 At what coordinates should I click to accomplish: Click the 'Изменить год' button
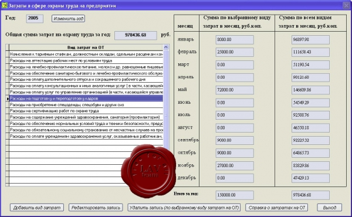[68, 19]
